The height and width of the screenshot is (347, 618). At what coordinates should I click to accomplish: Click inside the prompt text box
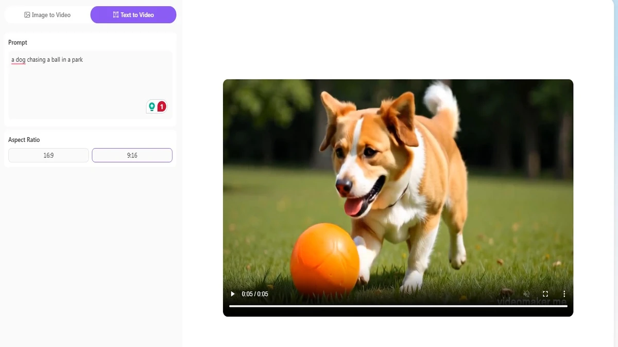(90, 85)
